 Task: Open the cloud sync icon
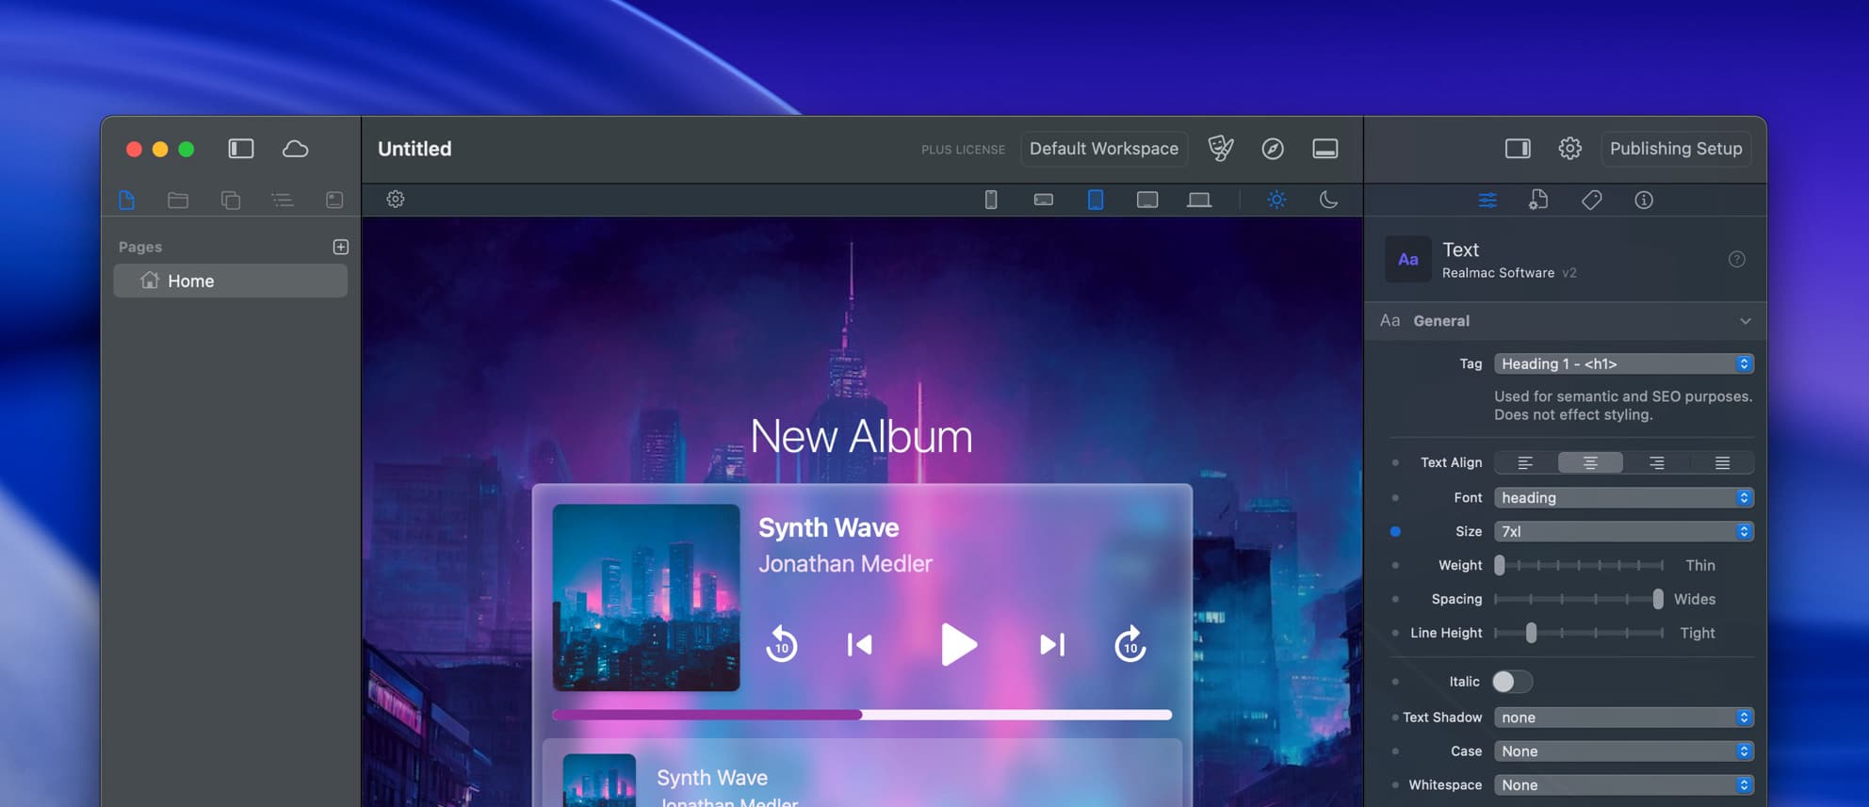(295, 149)
